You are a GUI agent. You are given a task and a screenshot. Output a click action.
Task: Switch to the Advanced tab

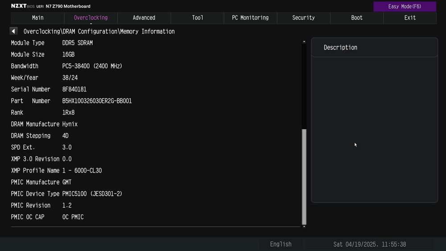click(x=144, y=18)
